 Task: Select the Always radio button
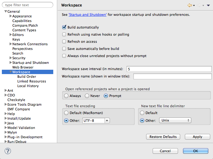[66, 96]
